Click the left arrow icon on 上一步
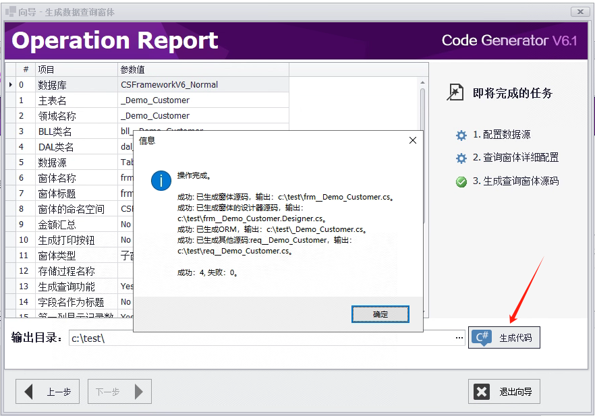The image size is (595, 416). pyautogui.click(x=28, y=391)
